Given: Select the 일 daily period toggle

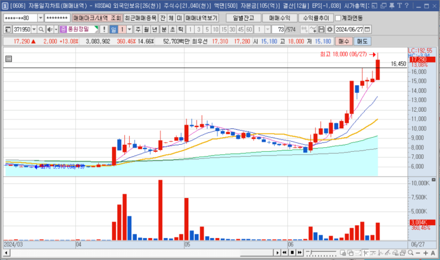Looking at the screenshot, I should [113, 30].
